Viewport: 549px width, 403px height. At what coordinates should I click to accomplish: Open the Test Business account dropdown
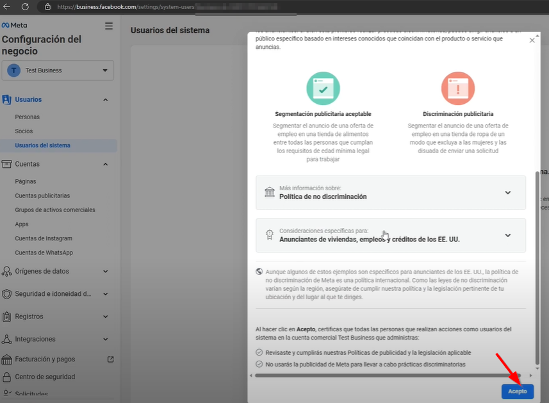pyautogui.click(x=58, y=70)
